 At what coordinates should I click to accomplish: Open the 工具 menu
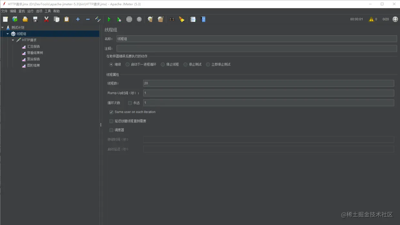pos(48,11)
